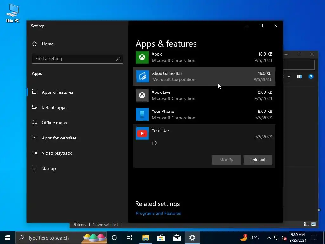This screenshot has width=325, height=244.
Task: Click the Apps for websites sidebar icon
Action: point(34,138)
